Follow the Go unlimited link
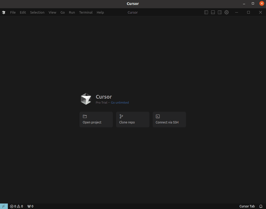This screenshot has height=209, width=266. pyautogui.click(x=120, y=103)
